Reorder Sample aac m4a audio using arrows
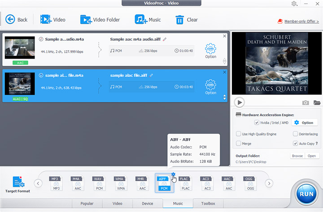This screenshot has width=323, height=212. pyautogui.click(x=225, y=61)
